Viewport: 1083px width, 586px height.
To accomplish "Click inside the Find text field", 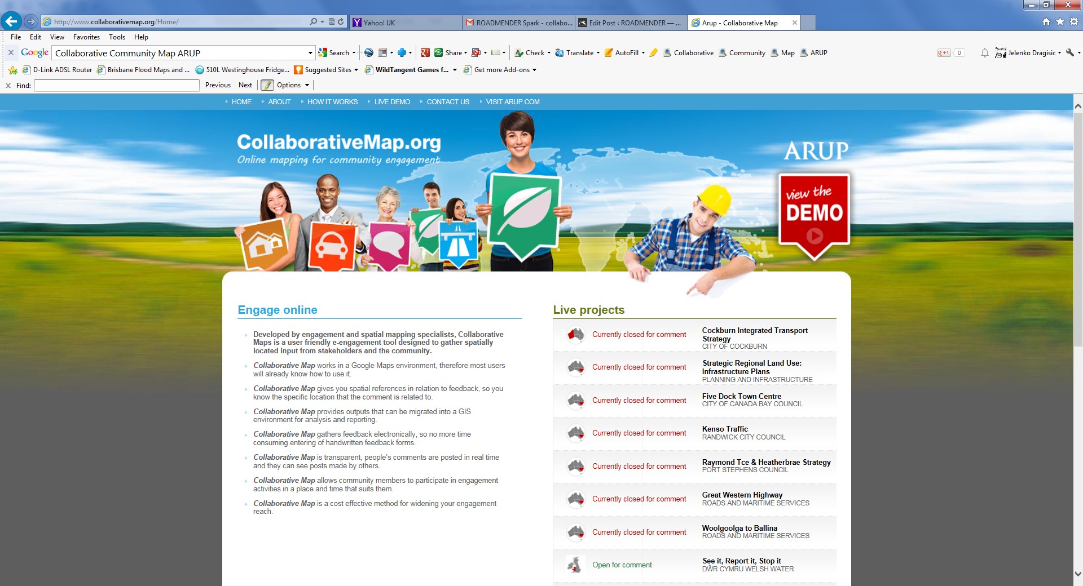I will click(116, 86).
